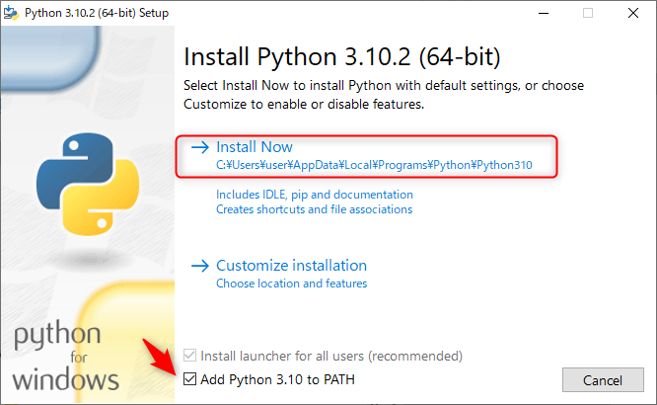Cancel the Python installation
The image size is (657, 405).
pos(603,380)
